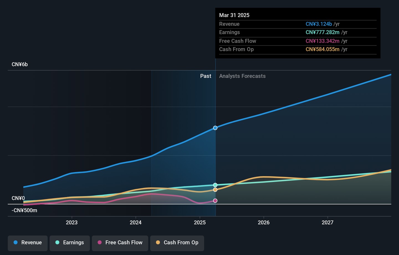399x255 pixels.
Task: Click the CN¥3.124b revenue value in tooltip
Action: [x=319, y=24]
